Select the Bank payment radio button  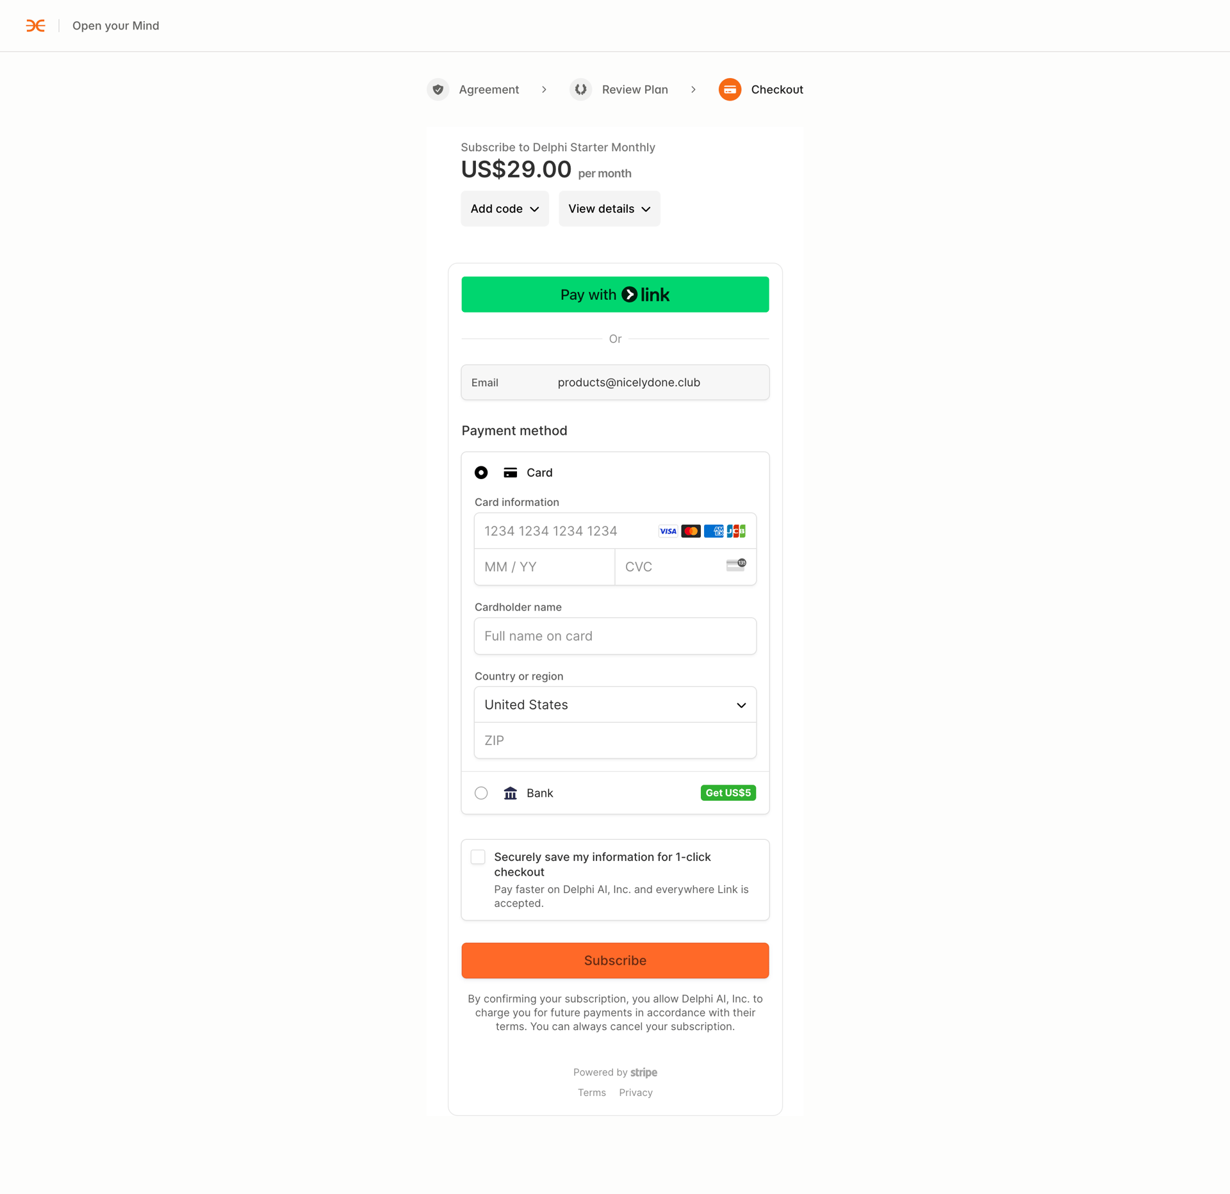[481, 793]
